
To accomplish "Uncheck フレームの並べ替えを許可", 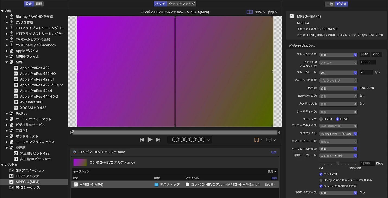I will coord(321,186).
